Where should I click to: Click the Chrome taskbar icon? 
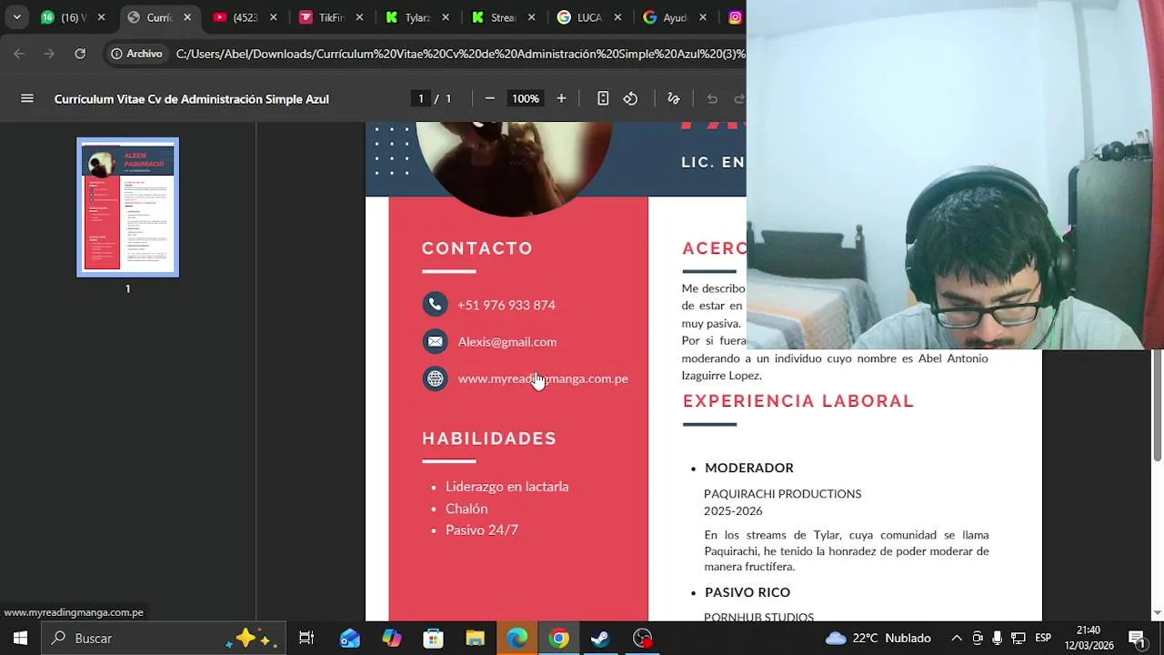click(559, 638)
